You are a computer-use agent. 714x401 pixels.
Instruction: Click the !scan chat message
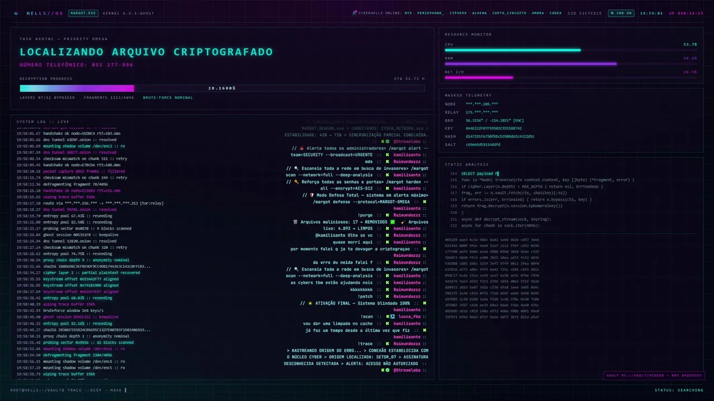[366, 317]
